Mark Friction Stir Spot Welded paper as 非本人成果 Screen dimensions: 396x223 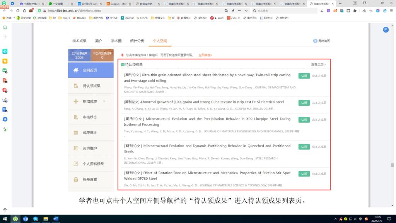coord(319,174)
